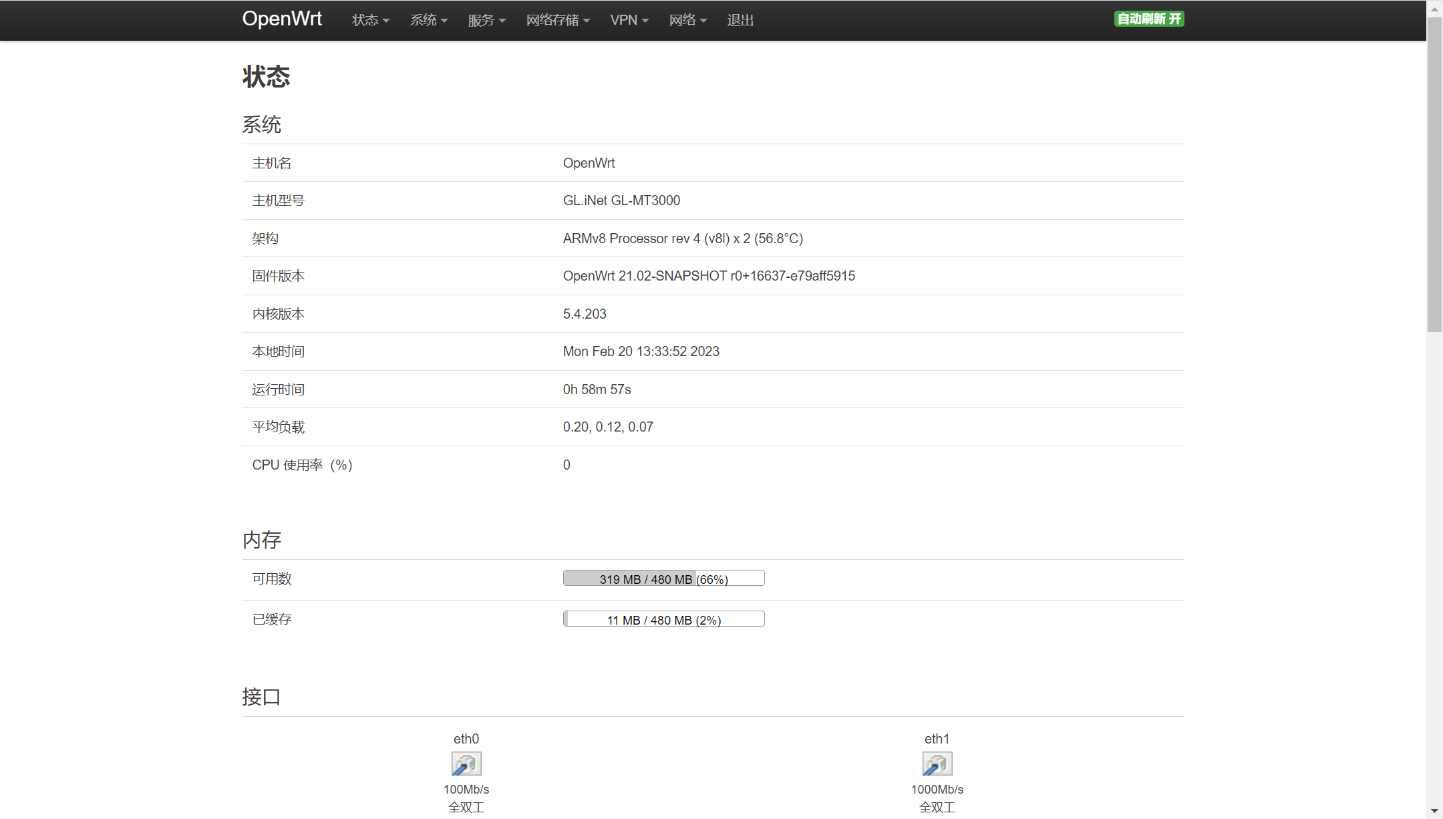Open the 状态 dropdown menu

(x=370, y=20)
